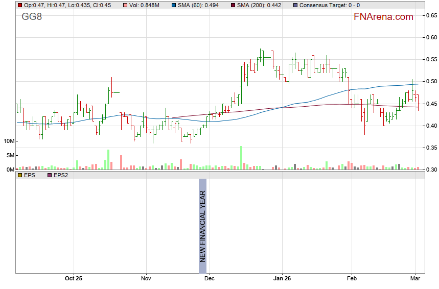Click the gold EPS legend marker

pyautogui.click(x=19, y=175)
